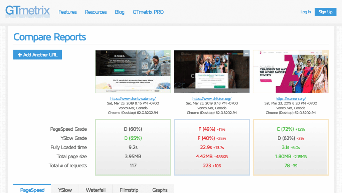The image size is (342, 193).
Task: Click the Sign Up button
Action: point(325,12)
